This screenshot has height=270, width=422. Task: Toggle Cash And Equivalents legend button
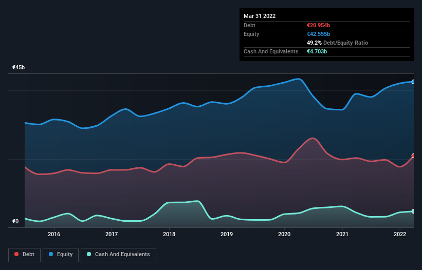(x=118, y=255)
